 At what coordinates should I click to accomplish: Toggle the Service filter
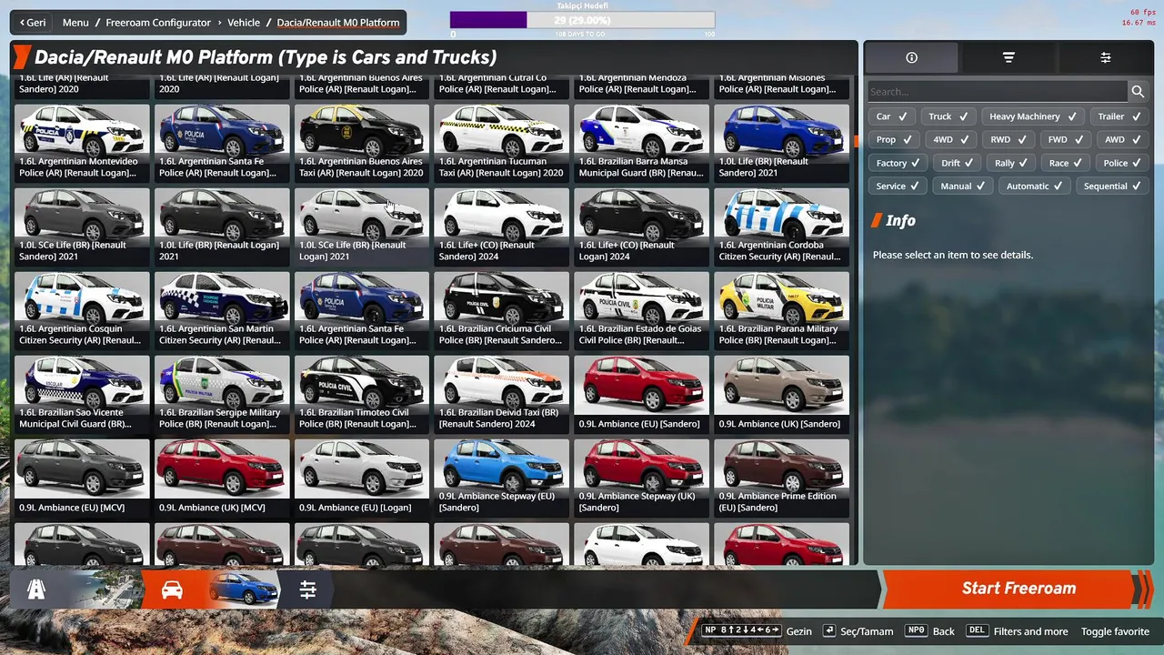click(898, 186)
